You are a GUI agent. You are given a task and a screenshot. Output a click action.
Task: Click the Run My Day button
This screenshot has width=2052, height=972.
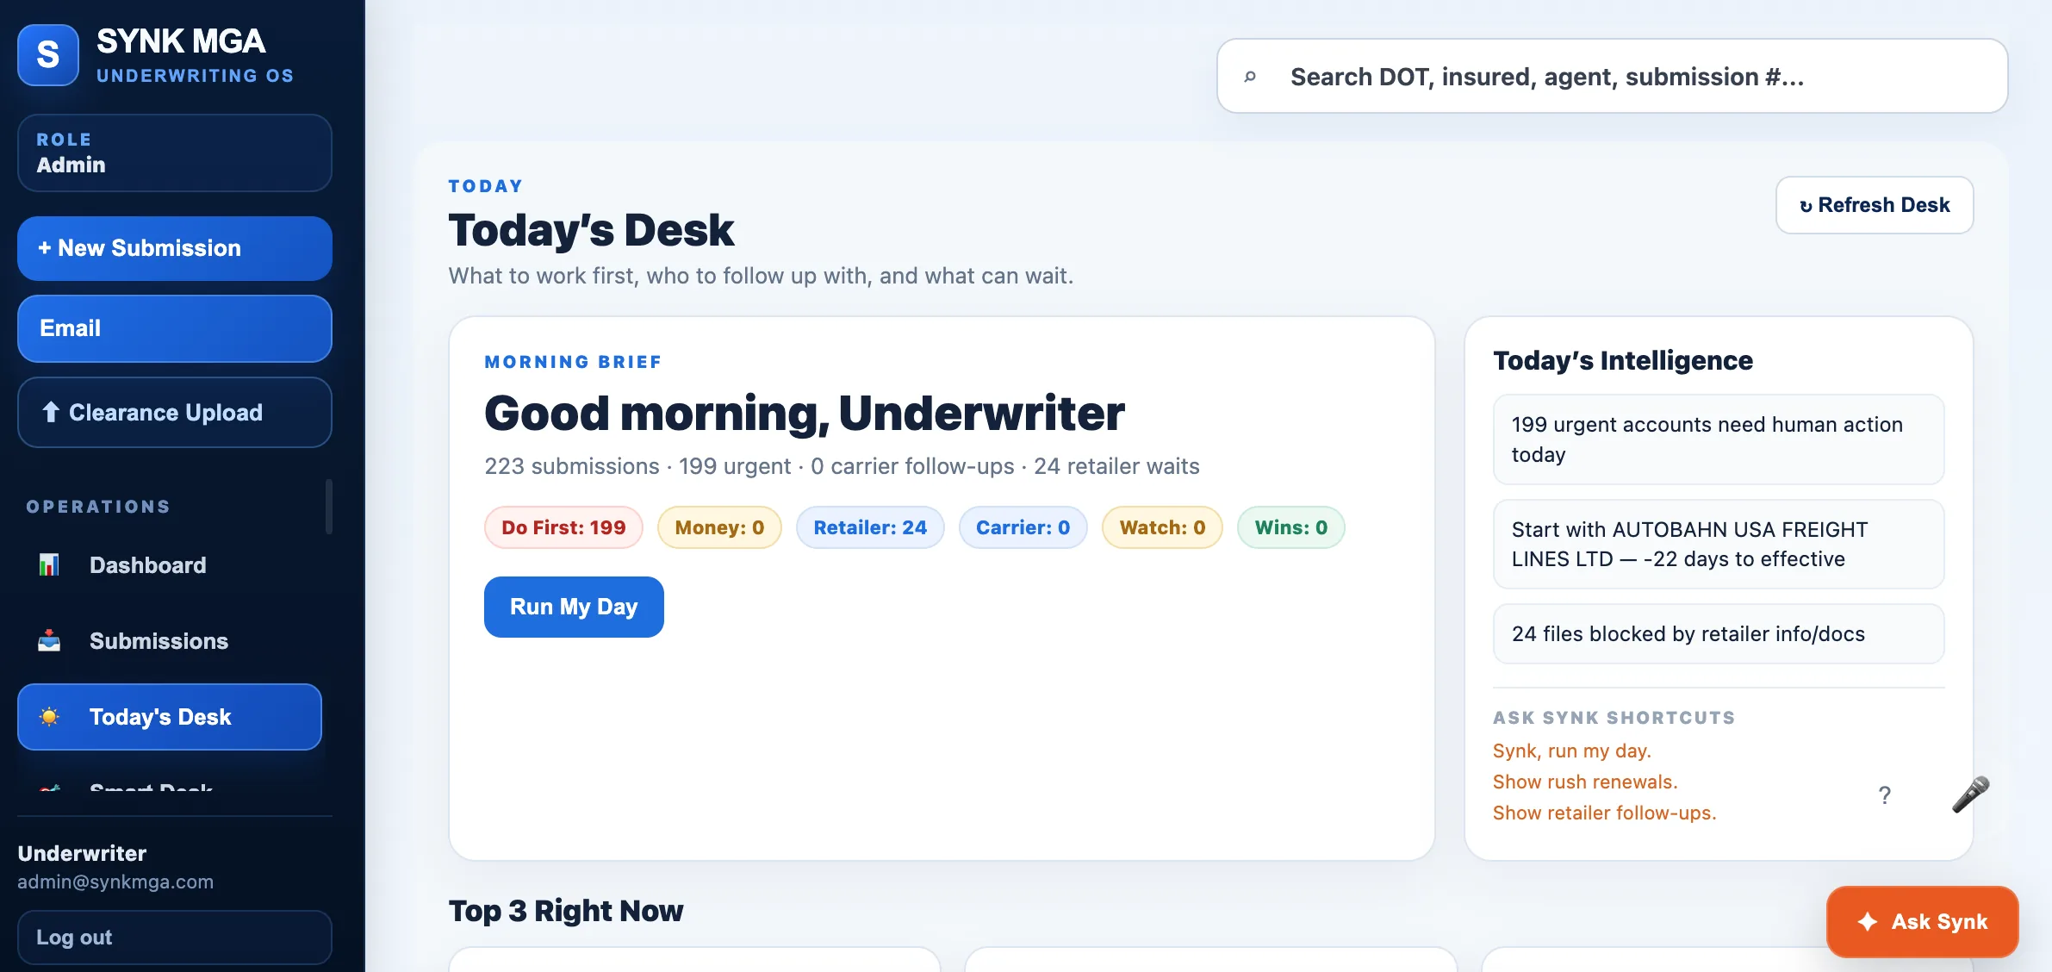pyautogui.click(x=574, y=607)
